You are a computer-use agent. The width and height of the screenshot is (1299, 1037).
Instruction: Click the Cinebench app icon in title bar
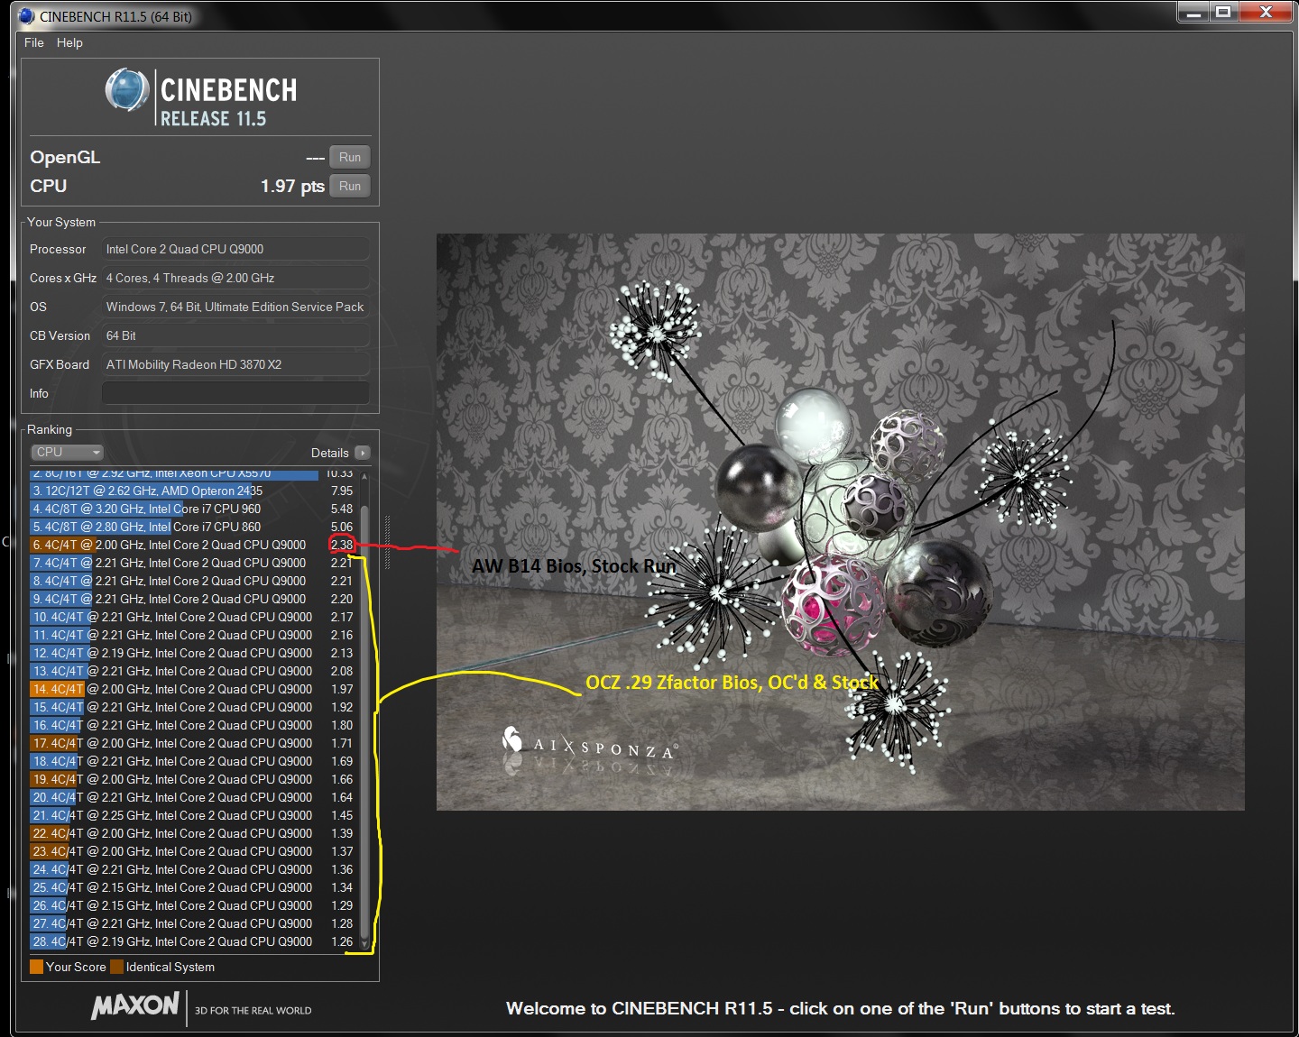(26, 16)
